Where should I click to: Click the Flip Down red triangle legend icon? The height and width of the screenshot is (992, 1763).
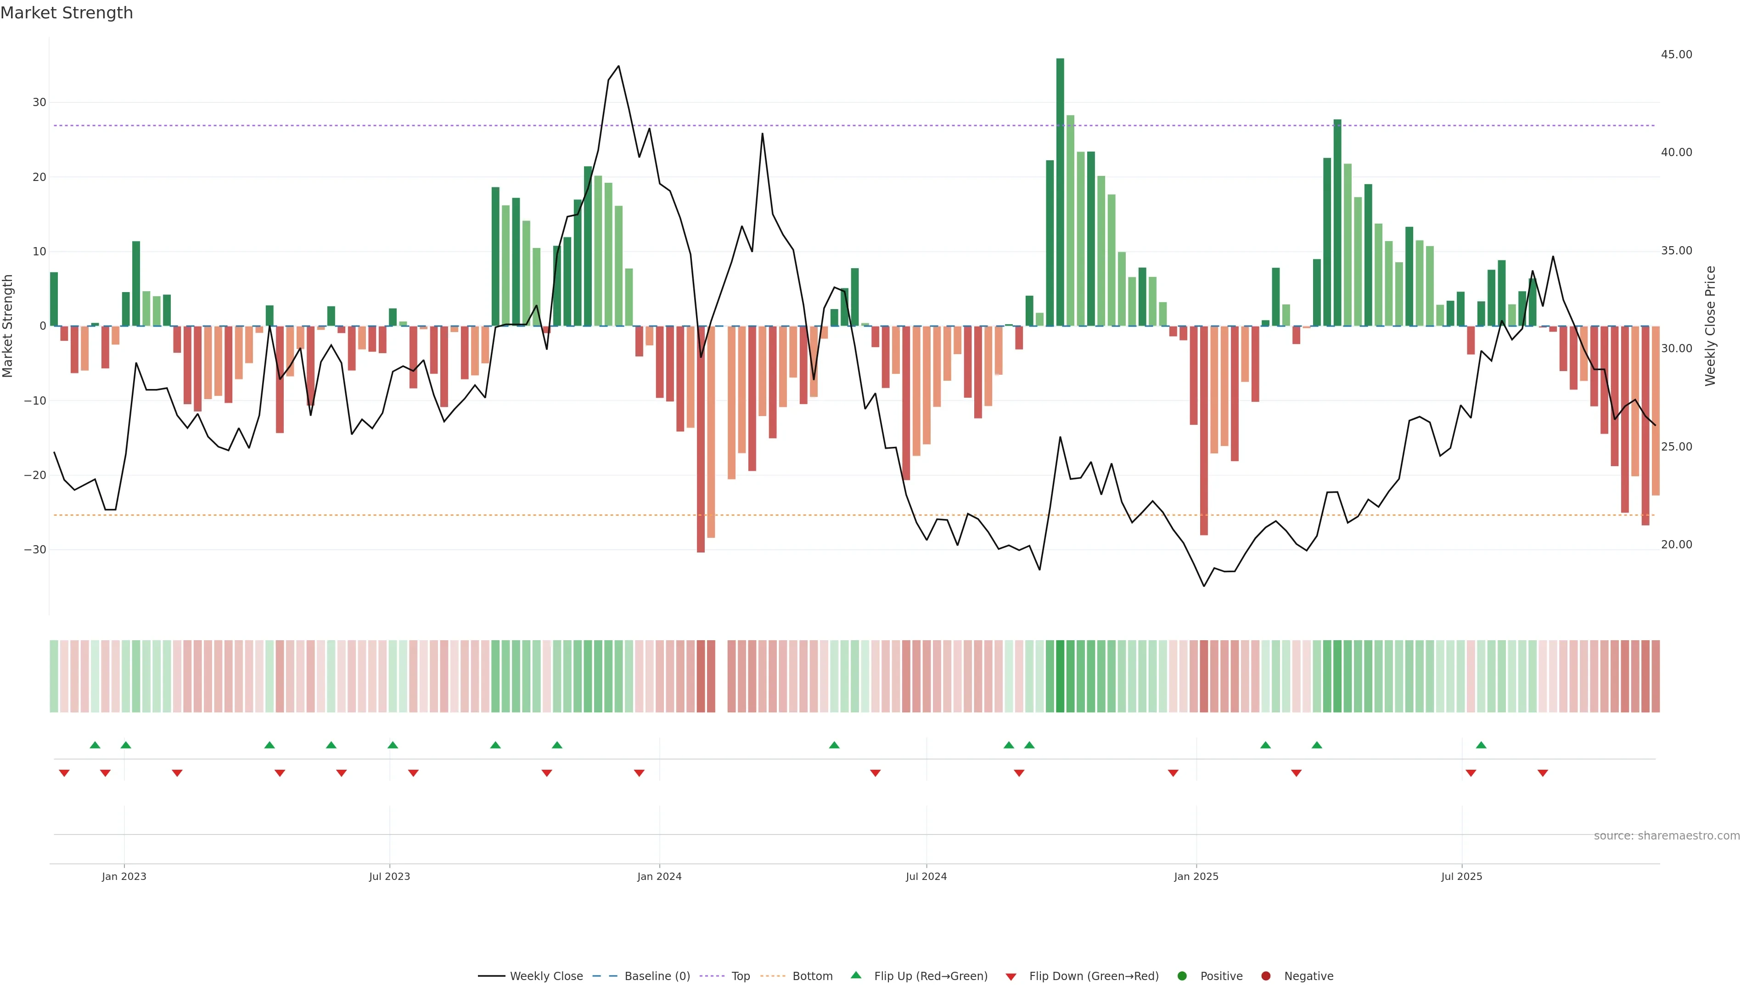pos(1011,976)
